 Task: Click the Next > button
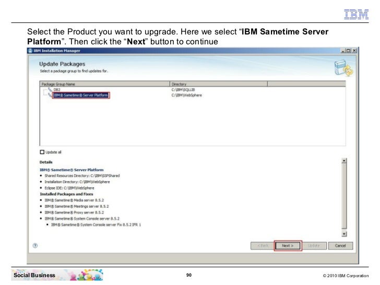point(288,246)
